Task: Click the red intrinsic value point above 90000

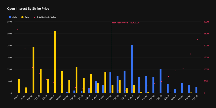Action: 18,30
